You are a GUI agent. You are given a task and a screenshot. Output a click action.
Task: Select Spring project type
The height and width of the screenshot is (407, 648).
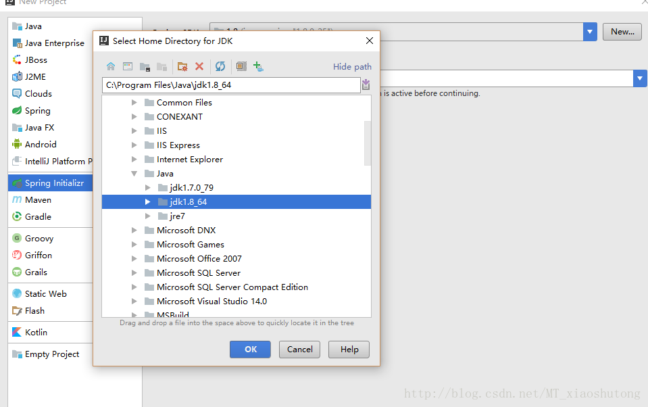click(x=49, y=111)
